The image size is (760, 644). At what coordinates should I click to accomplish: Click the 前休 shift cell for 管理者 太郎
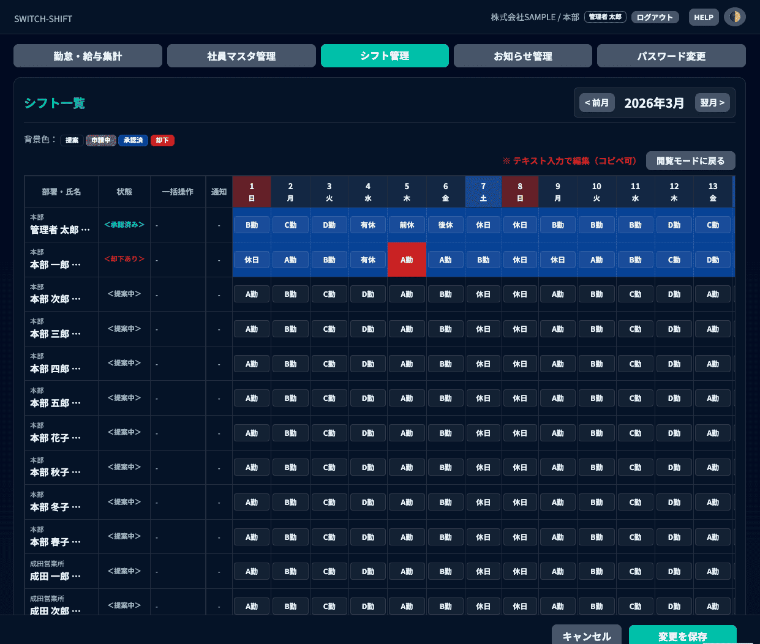[x=407, y=225]
